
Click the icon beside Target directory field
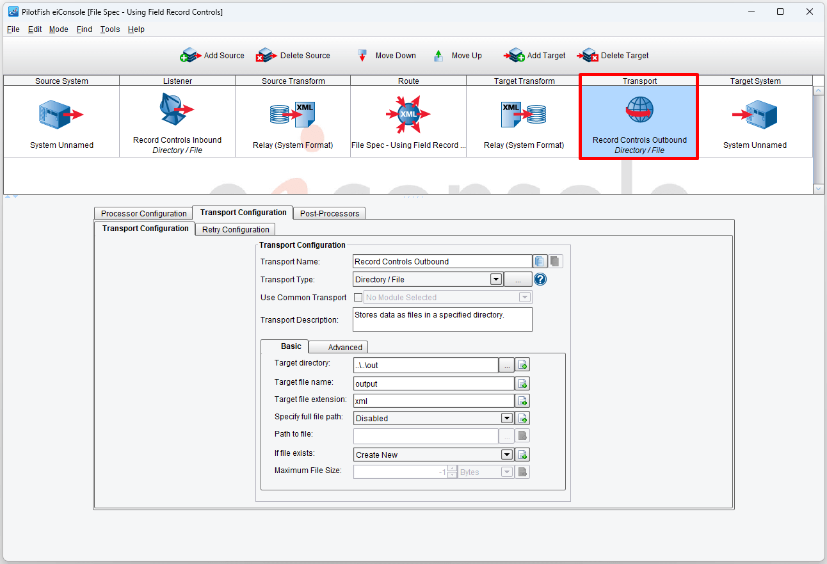point(523,365)
